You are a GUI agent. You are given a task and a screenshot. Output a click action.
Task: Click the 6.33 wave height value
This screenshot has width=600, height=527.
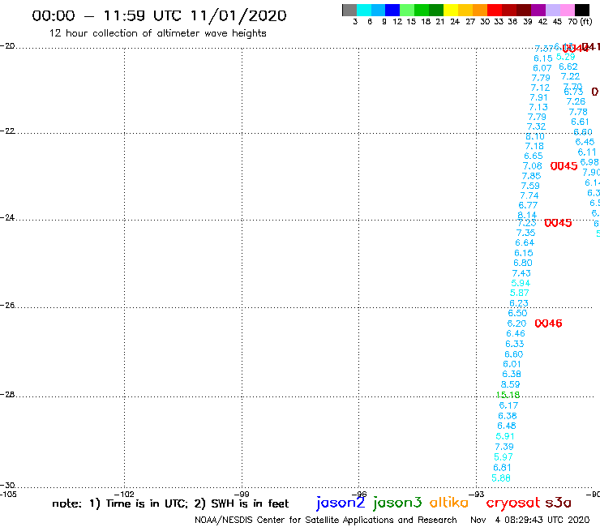click(x=515, y=344)
